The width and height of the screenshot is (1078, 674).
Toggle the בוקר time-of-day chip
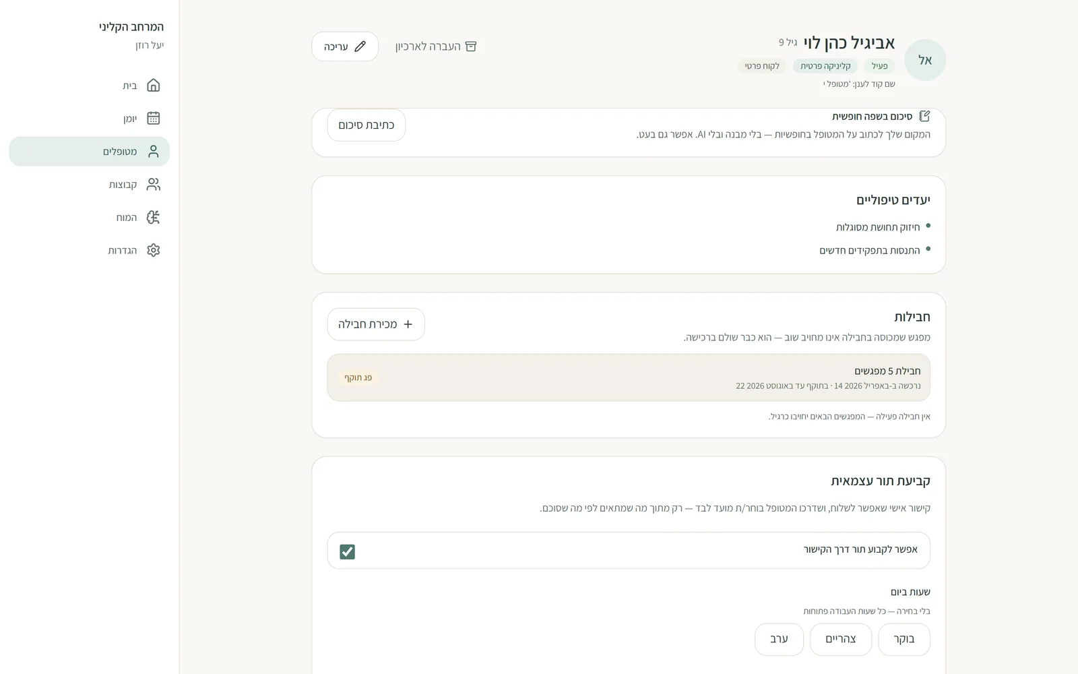[x=904, y=639]
